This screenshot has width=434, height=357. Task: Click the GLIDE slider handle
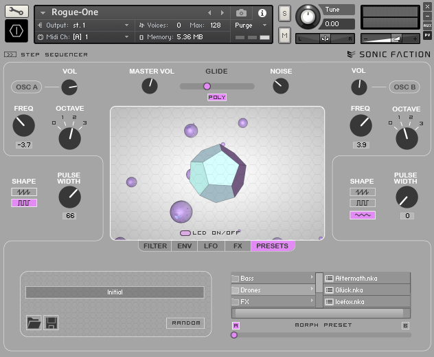(207, 87)
